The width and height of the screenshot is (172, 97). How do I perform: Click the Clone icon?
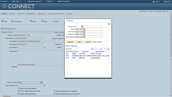tap(31, 21)
